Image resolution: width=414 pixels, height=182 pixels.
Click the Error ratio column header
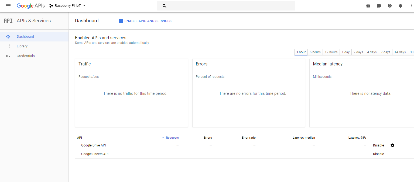tap(249, 138)
